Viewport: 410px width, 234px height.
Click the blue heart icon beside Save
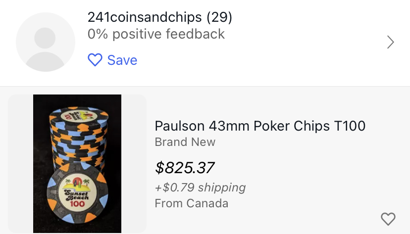click(94, 60)
